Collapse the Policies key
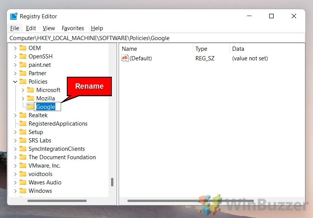313x218 pixels. [15, 82]
